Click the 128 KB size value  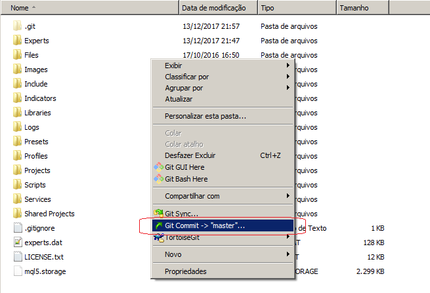point(374,243)
